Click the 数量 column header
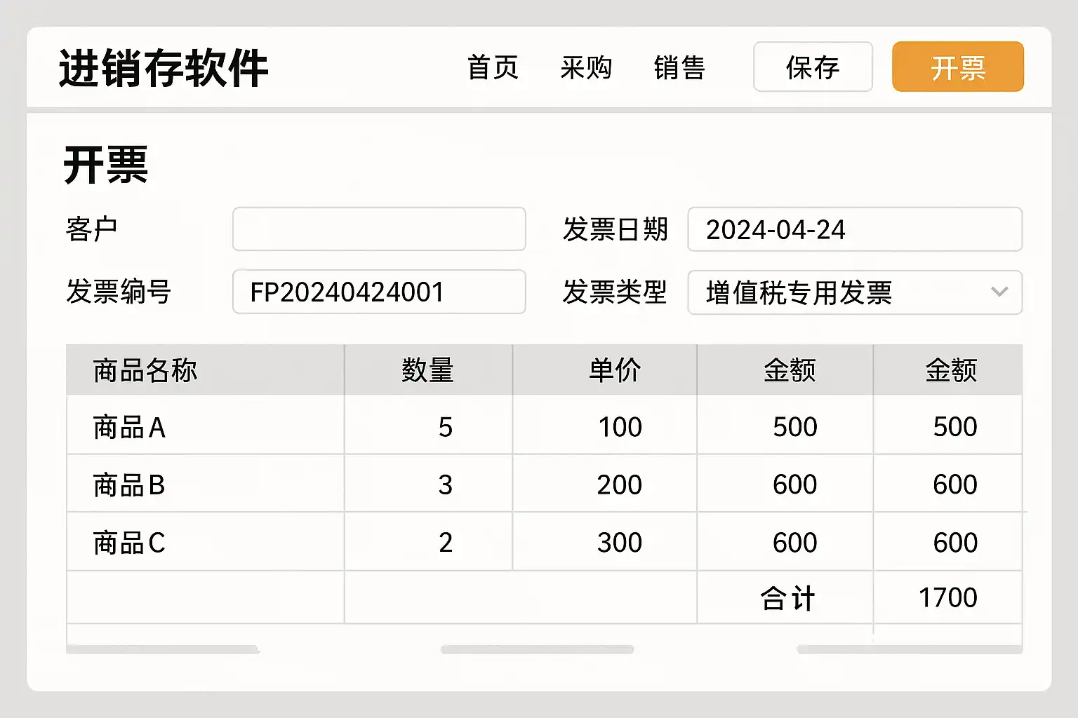This screenshot has height=718, width=1078. click(x=427, y=370)
